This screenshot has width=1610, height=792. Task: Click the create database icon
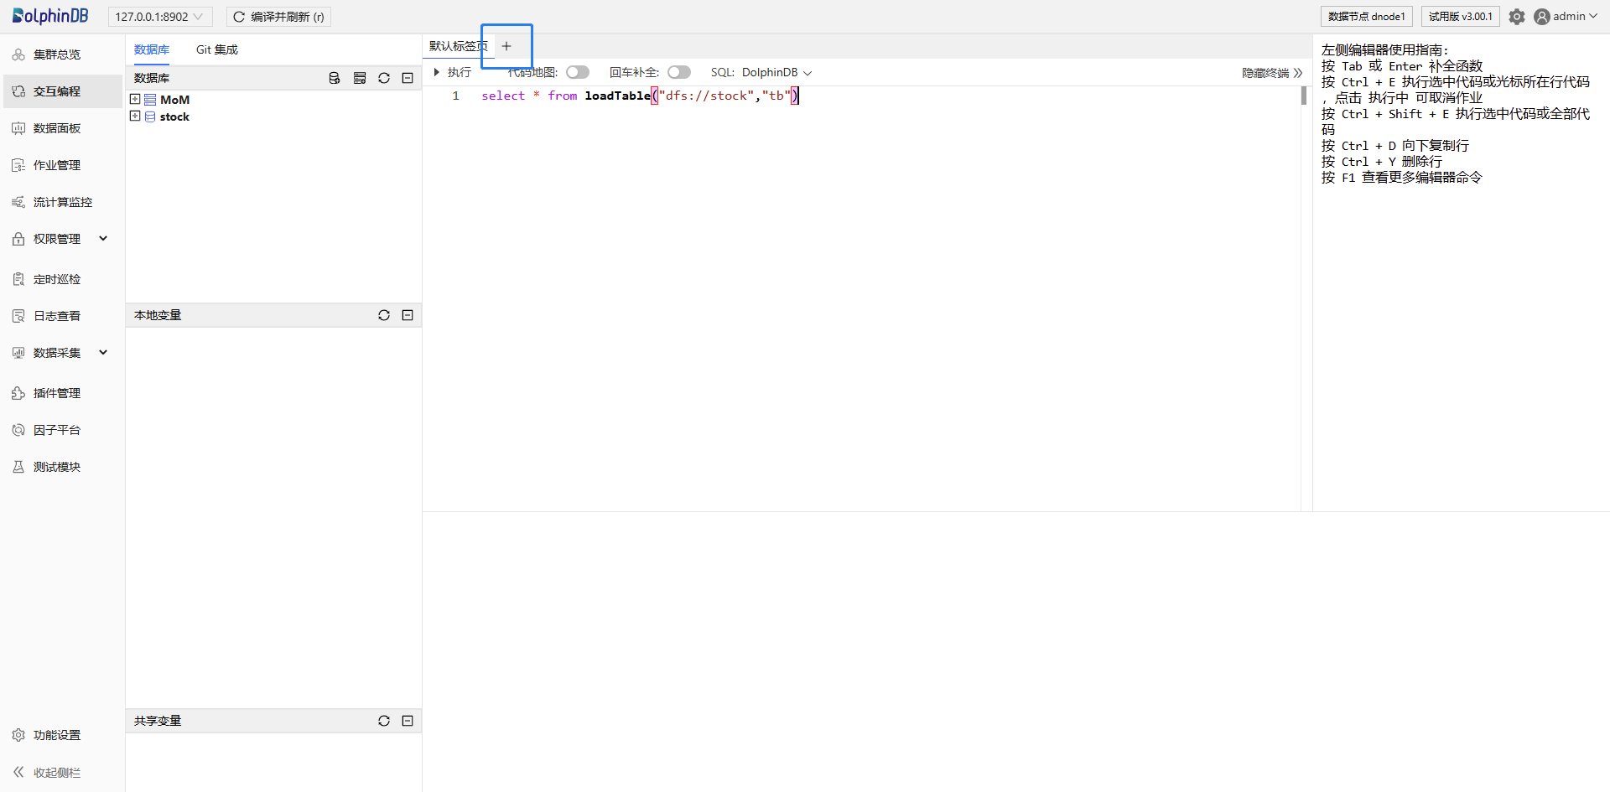335,78
